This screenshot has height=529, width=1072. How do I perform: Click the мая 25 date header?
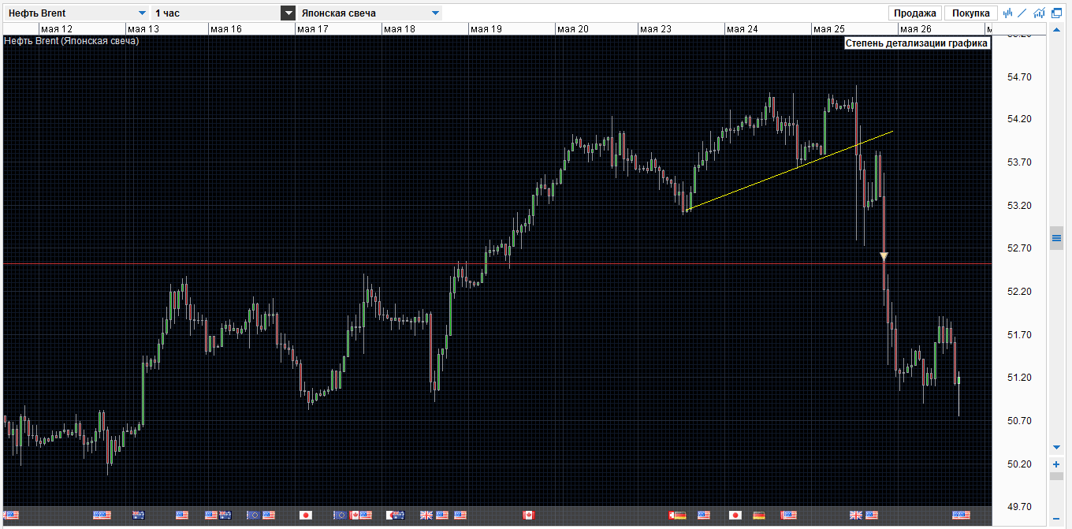[828, 28]
